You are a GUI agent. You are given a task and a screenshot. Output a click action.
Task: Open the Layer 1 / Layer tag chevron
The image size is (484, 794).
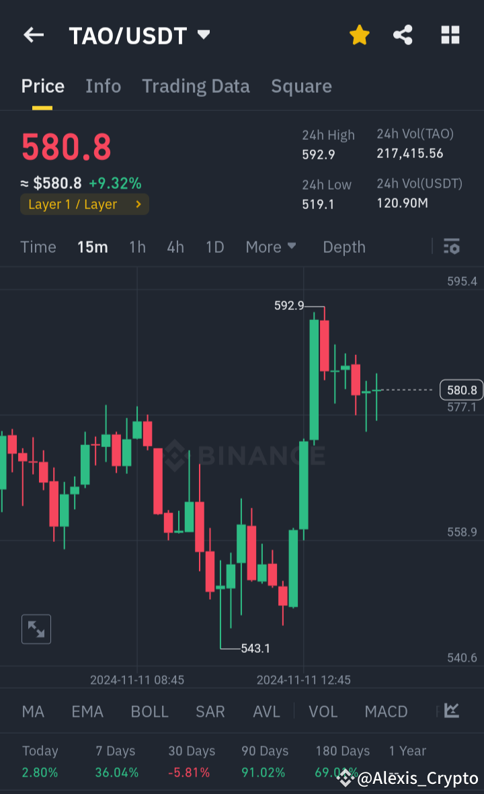point(138,204)
